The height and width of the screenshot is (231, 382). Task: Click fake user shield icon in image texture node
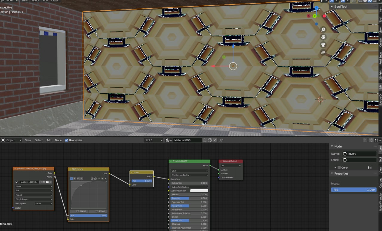click(40, 182)
